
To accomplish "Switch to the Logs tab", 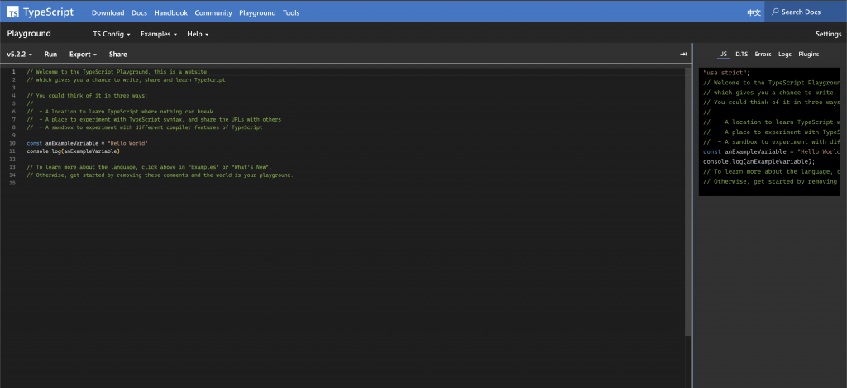I will tap(785, 54).
